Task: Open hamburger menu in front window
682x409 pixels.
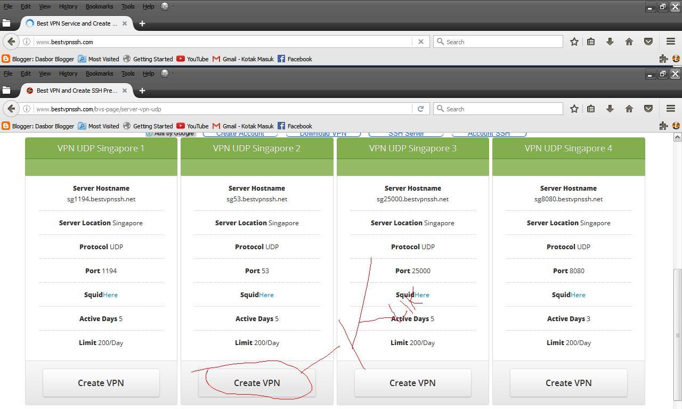Action: 671,109
